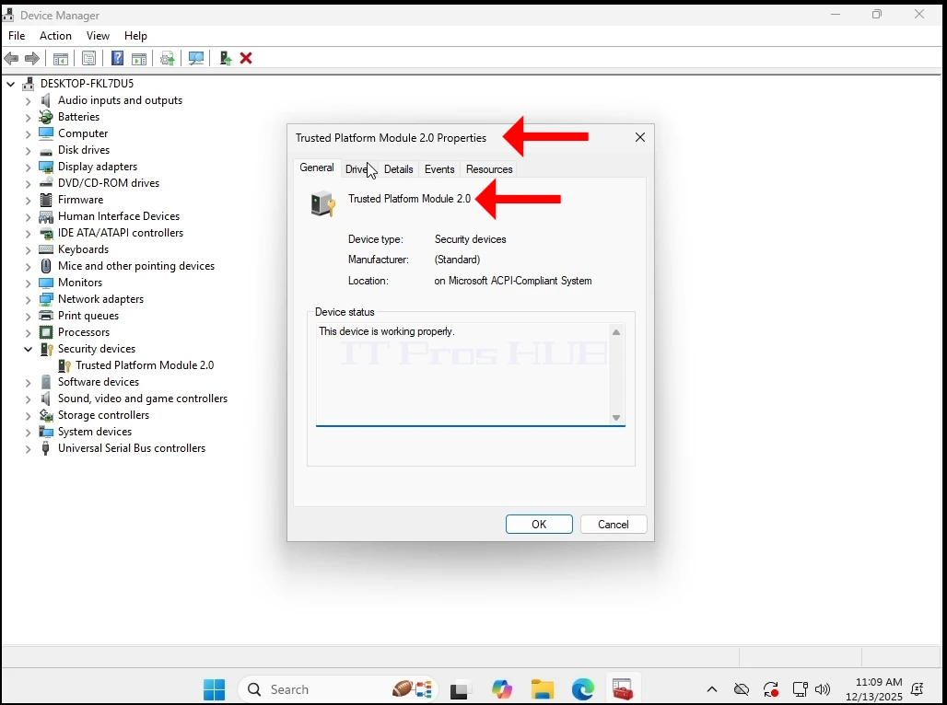Open File Explorer from the taskbar
The width and height of the screenshot is (947, 705).
point(543,689)
